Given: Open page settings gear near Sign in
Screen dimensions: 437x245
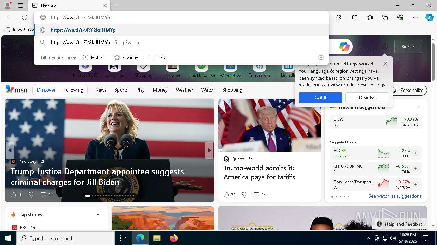Looking at the screenshot, I should tap(385, 47).
